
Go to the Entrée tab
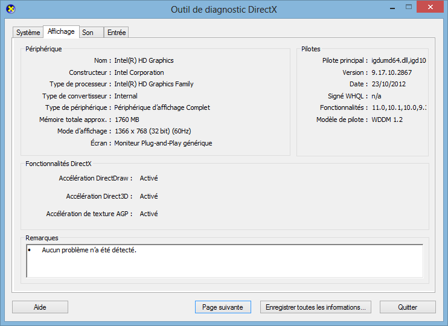coord(117,32)
